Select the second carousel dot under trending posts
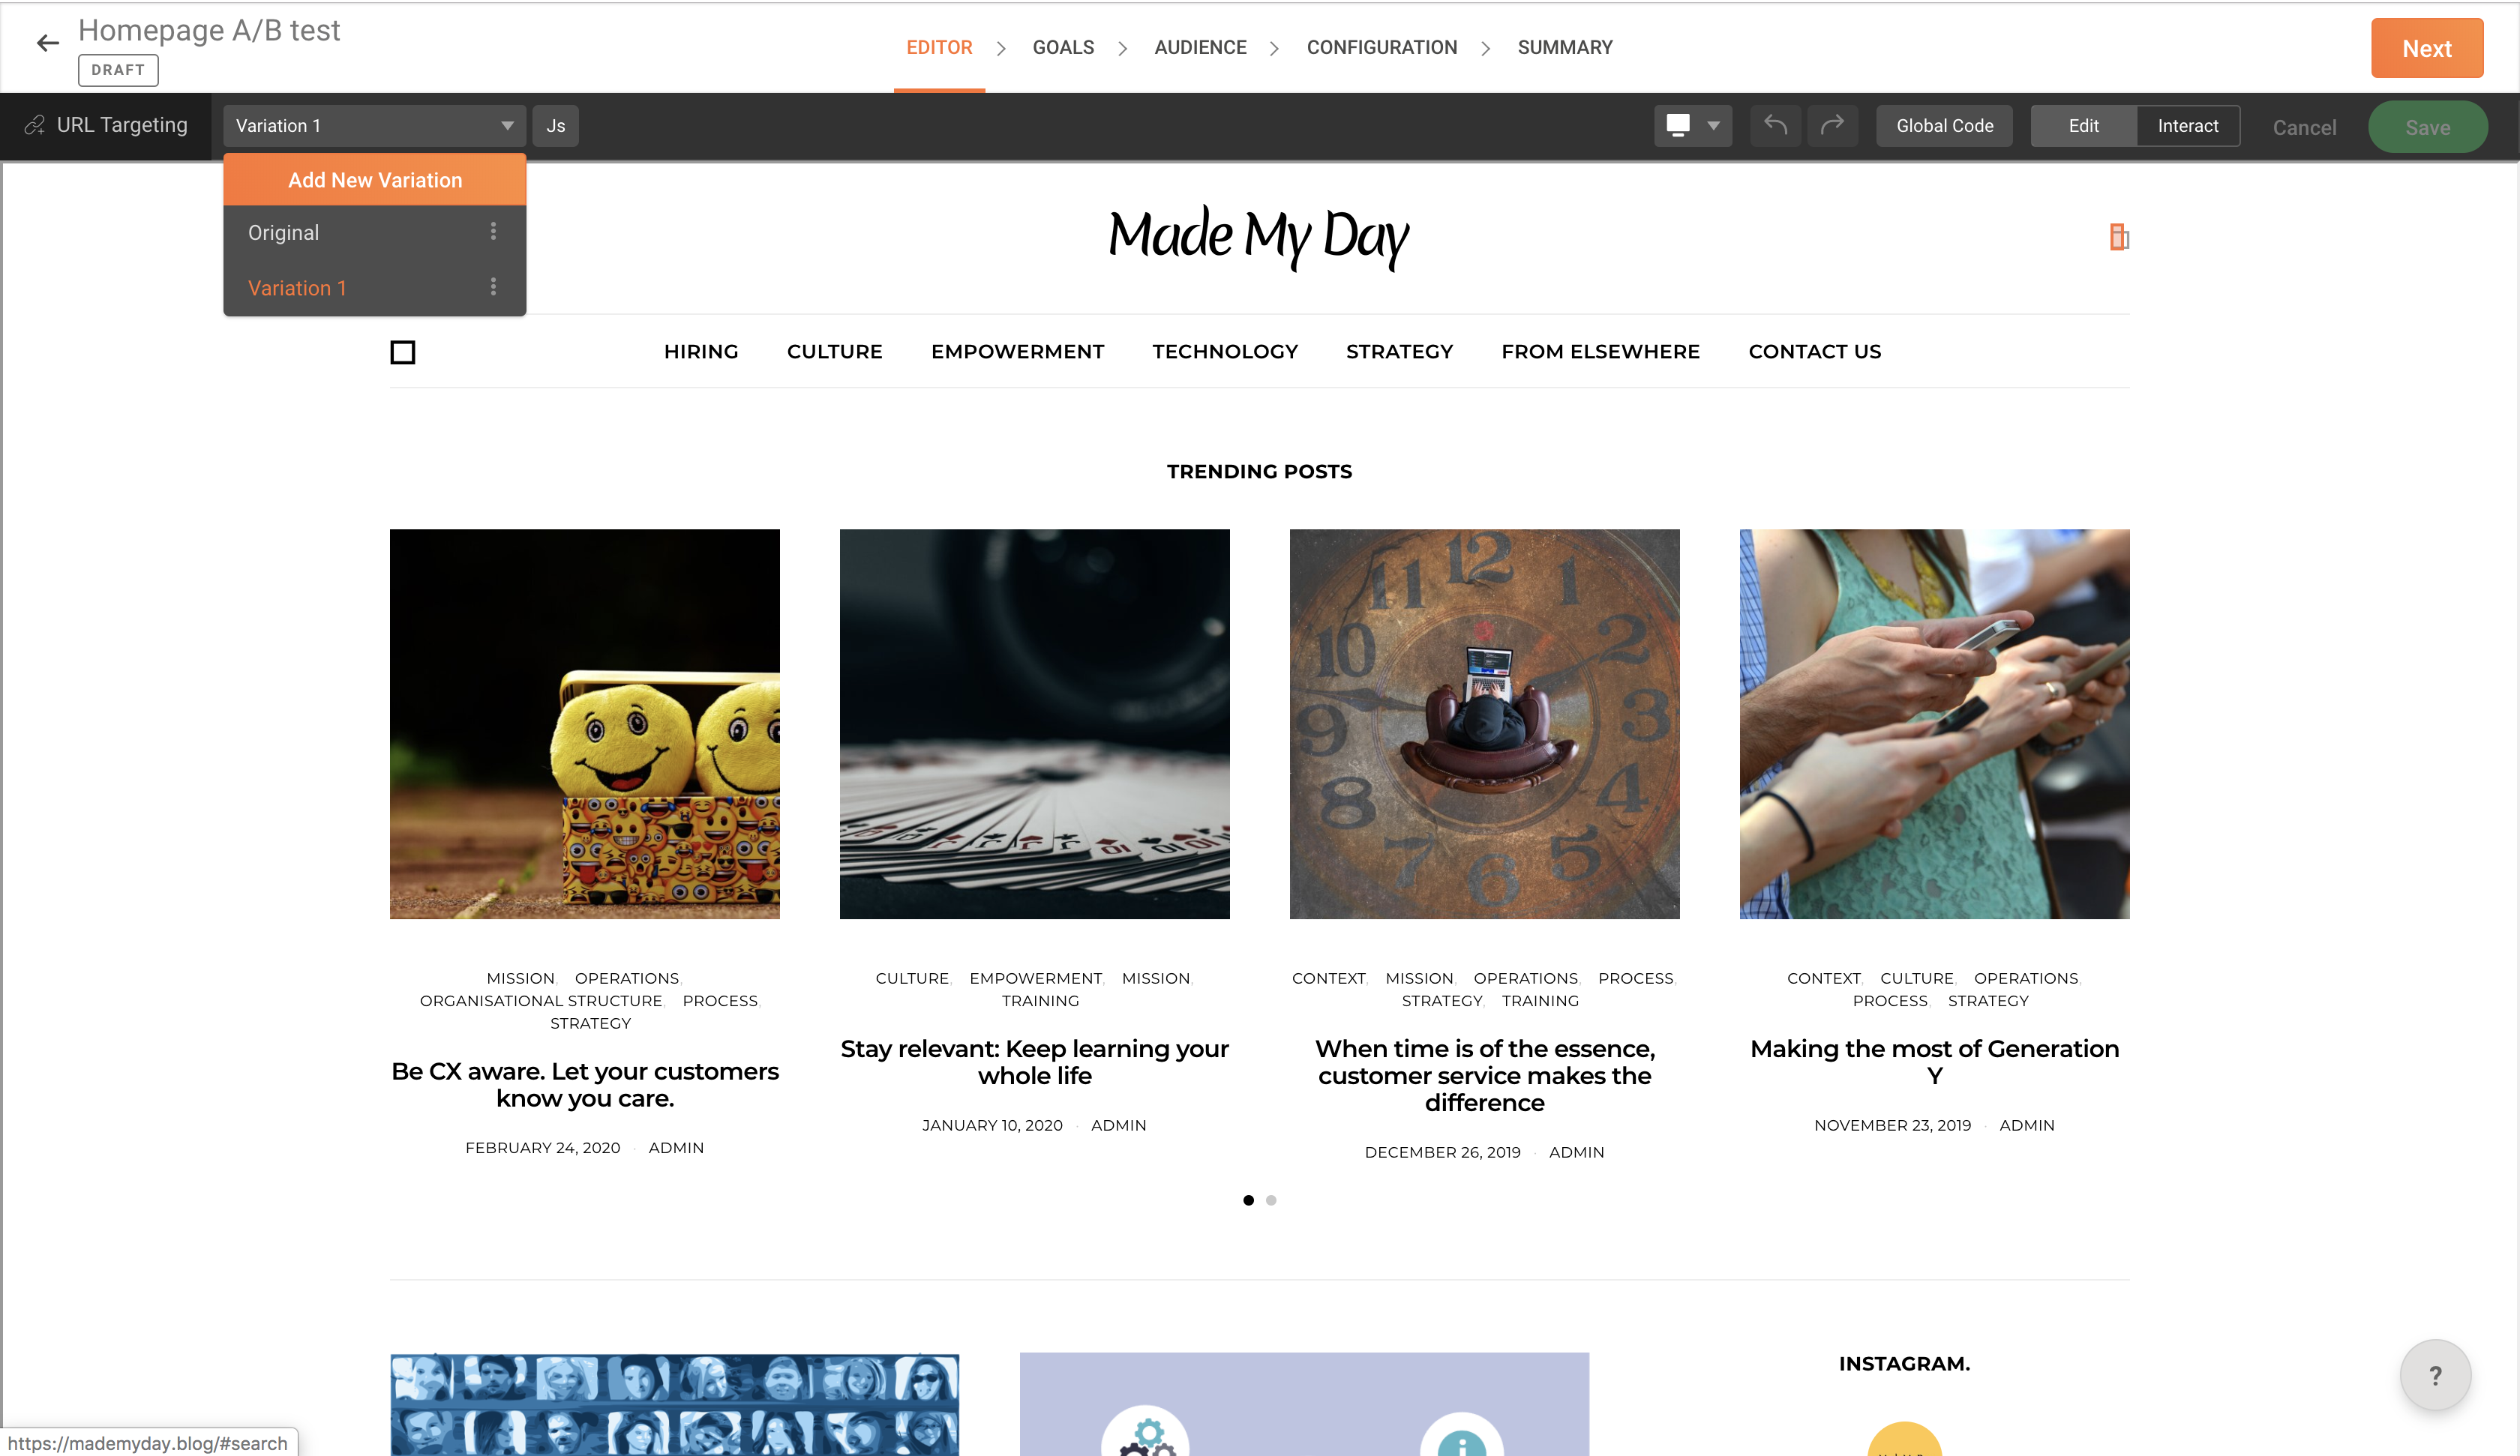 (1271, 1200)
